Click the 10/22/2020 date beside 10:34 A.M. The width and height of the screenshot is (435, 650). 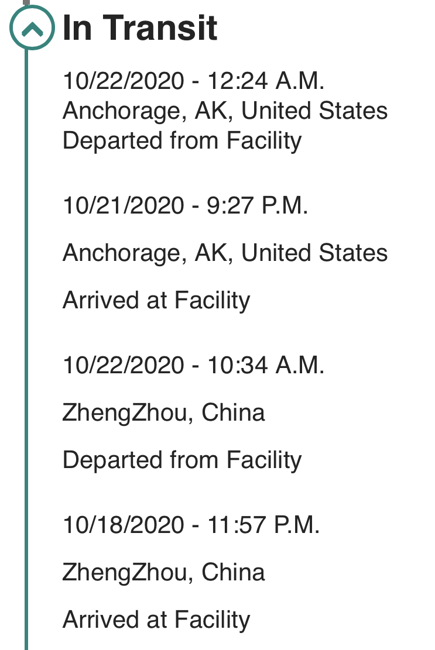pyautogui.click(x=123, y=365)
